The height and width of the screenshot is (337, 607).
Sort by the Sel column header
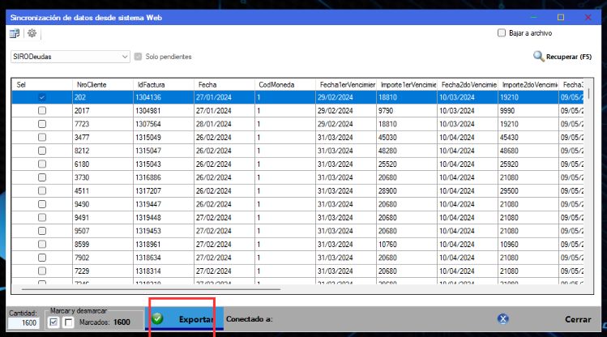[x=42, y=84]
